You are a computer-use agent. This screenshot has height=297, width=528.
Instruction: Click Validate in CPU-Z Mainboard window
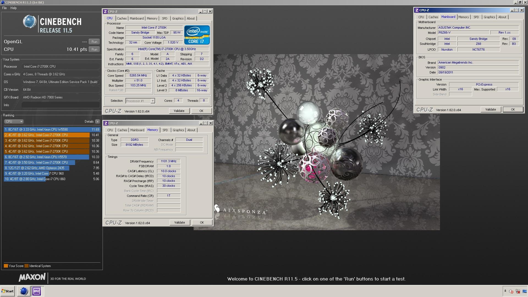491,109
